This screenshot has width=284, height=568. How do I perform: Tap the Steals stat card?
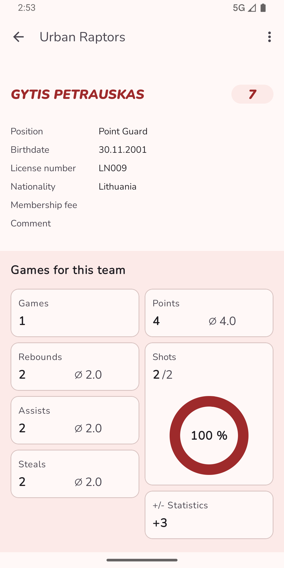[x=75, y=474]
